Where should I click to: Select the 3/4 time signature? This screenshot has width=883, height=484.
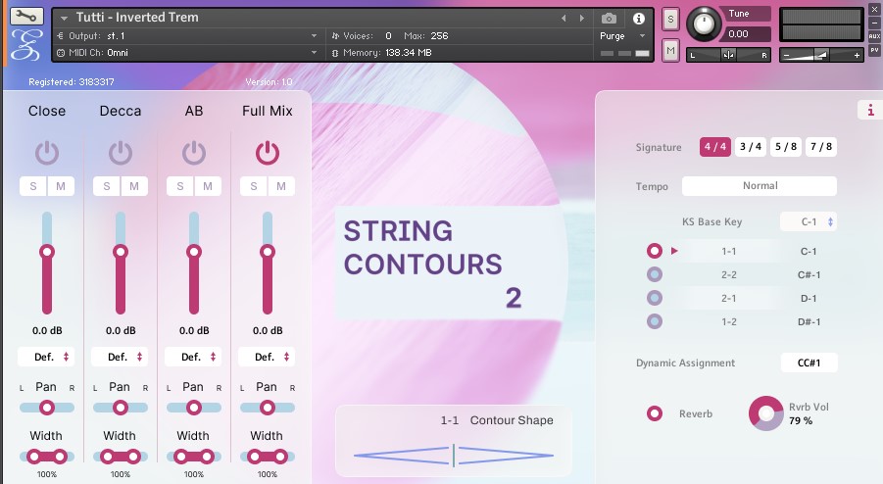[750, 147]
